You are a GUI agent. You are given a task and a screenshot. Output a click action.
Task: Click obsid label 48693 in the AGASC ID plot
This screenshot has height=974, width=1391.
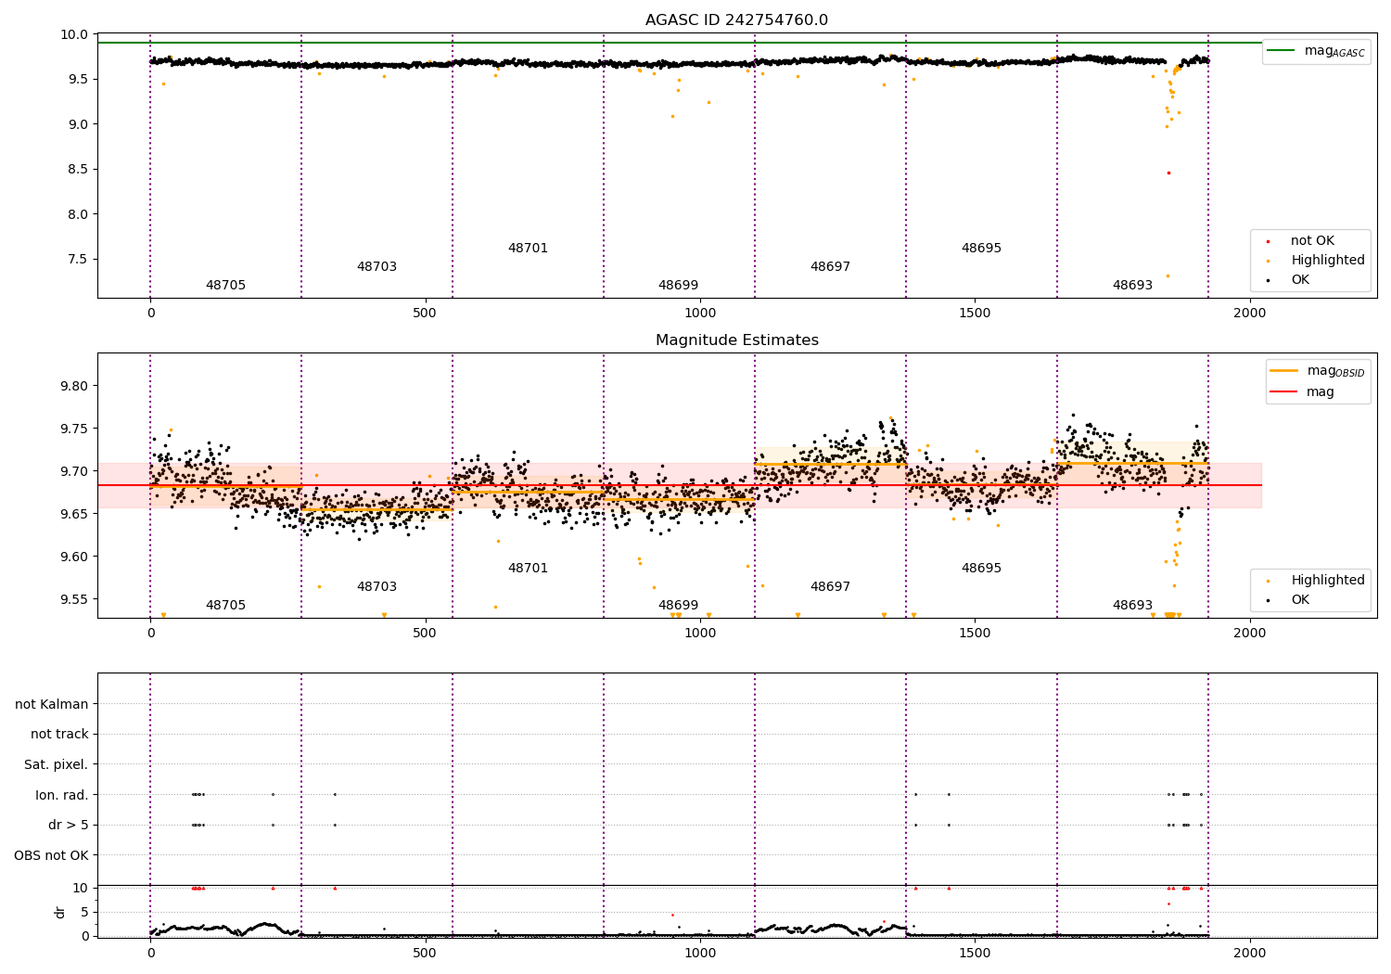1132,286
